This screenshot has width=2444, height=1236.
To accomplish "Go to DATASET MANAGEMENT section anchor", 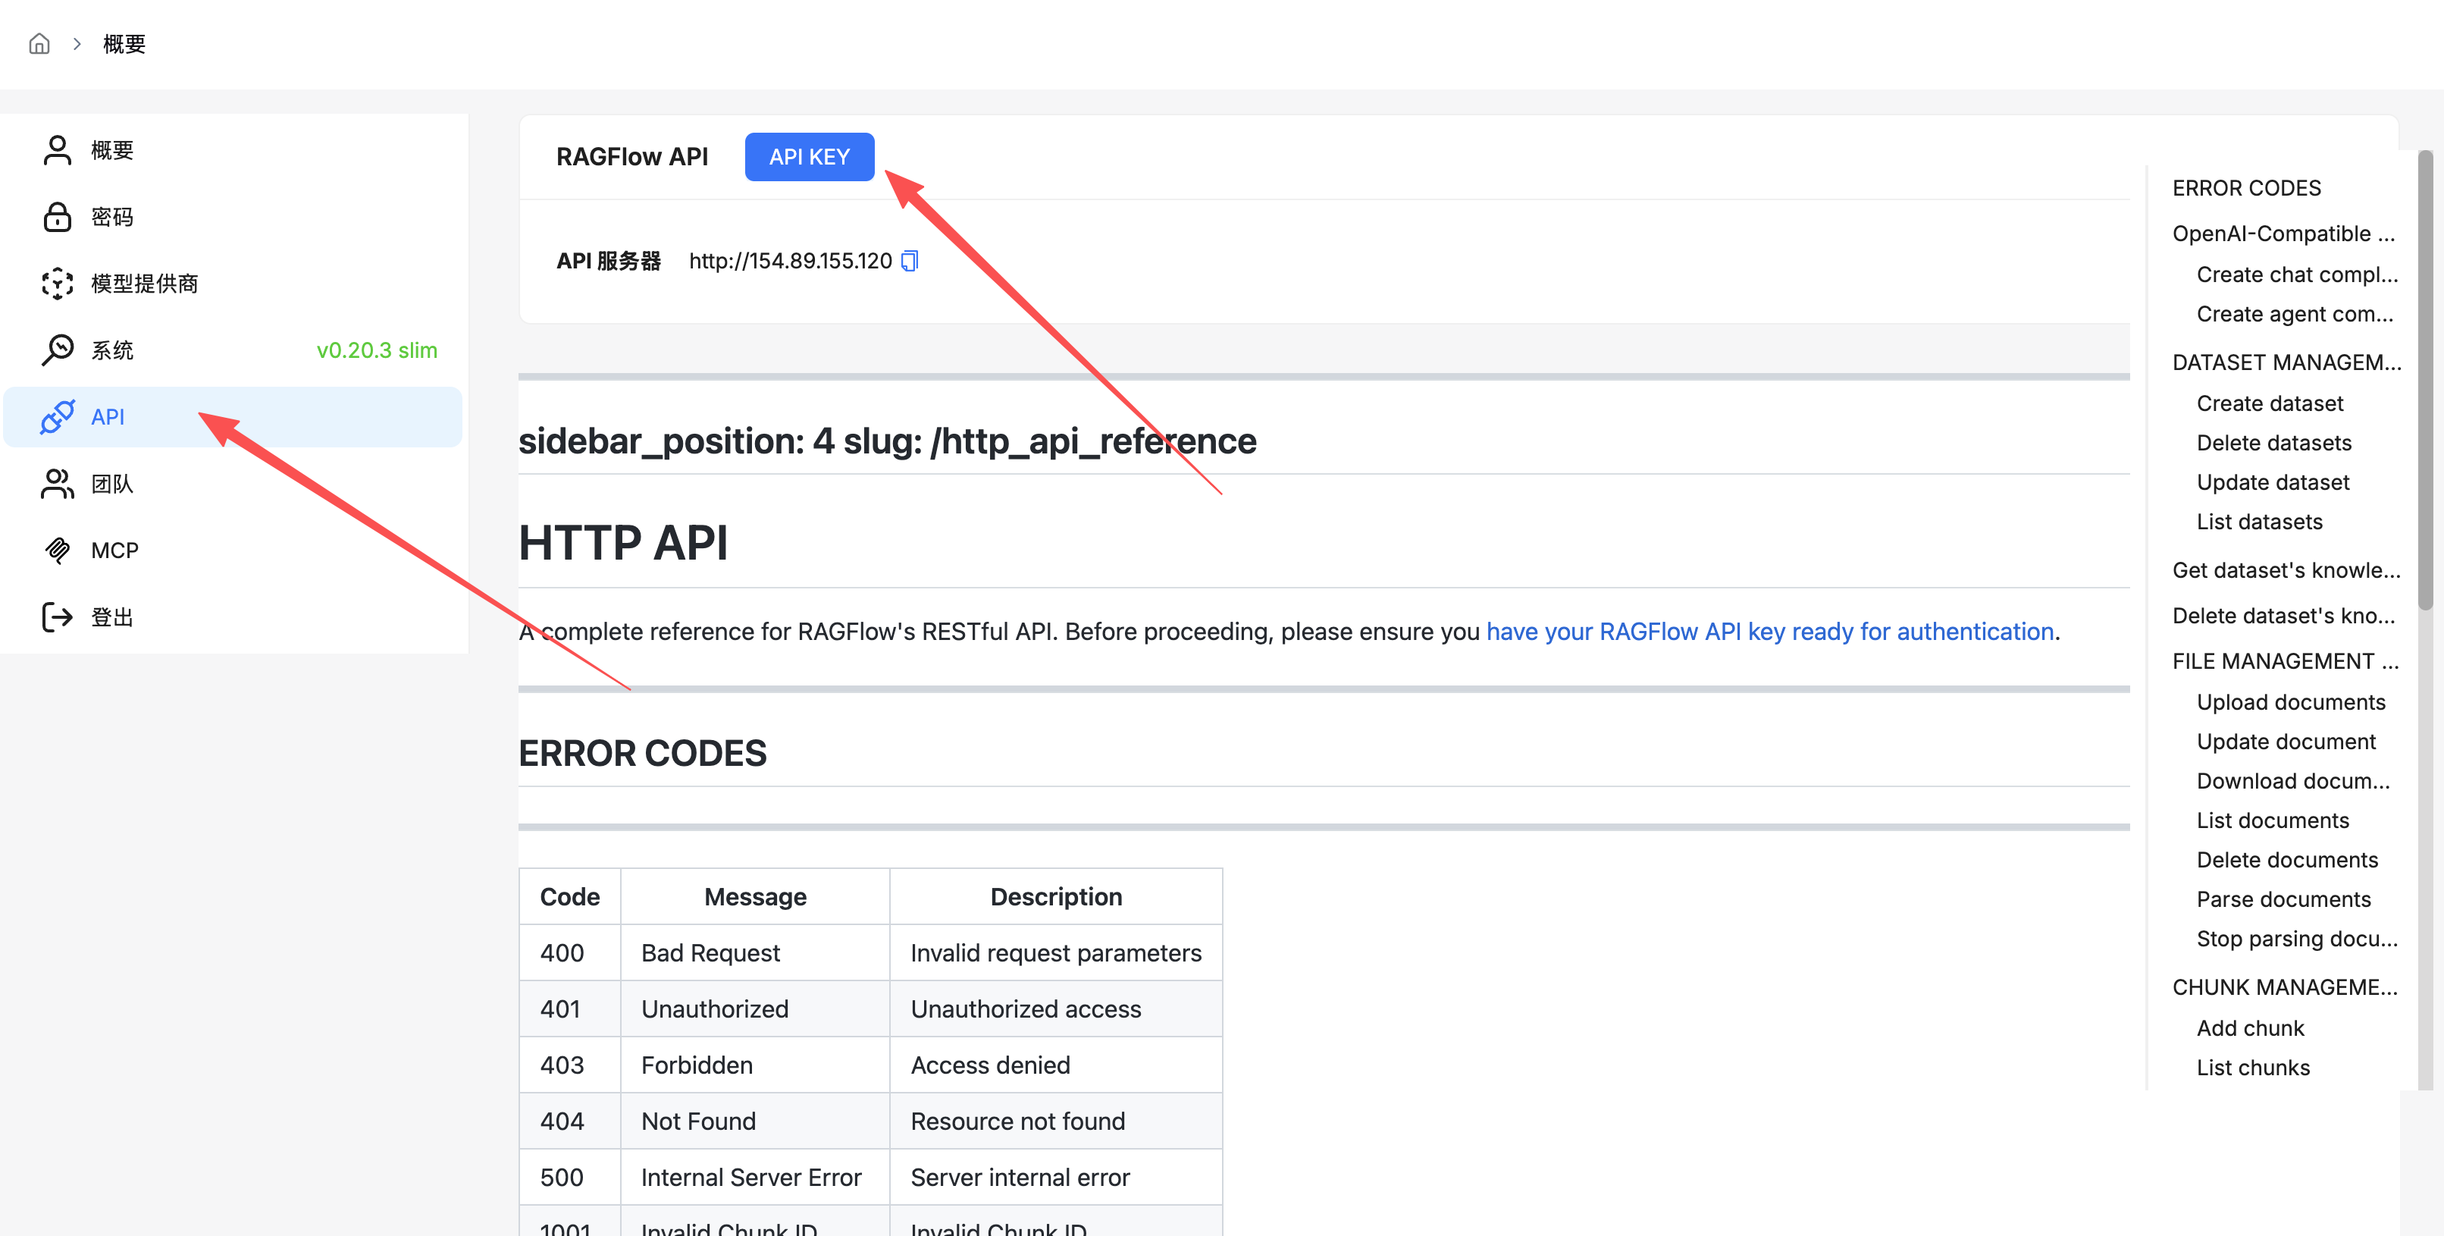I will tap(2286, 362).
